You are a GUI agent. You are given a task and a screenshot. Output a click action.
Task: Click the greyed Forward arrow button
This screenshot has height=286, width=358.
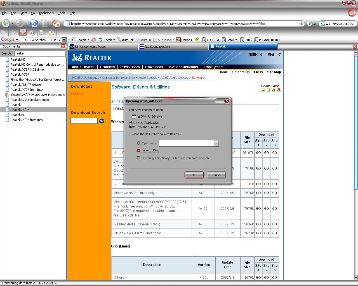(20, 23)
